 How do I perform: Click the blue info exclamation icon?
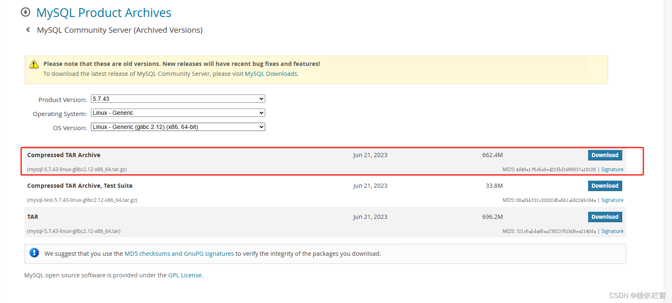pyautogui.click(x=34, y=253)
